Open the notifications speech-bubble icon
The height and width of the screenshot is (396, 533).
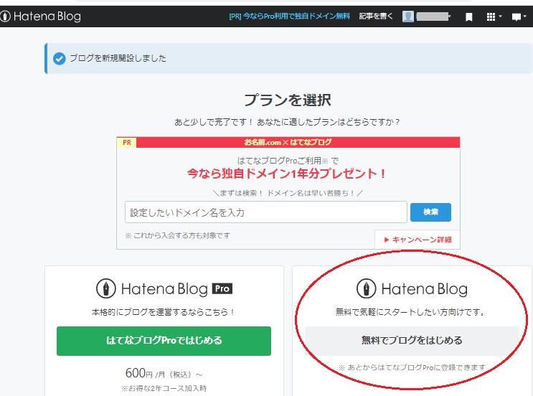pos(517,17)
